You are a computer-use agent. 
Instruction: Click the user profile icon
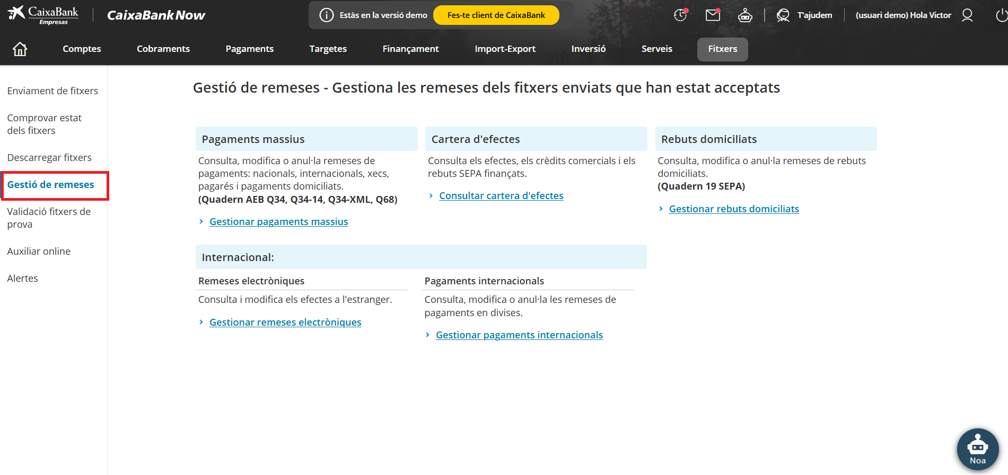[x=967, y=15]
